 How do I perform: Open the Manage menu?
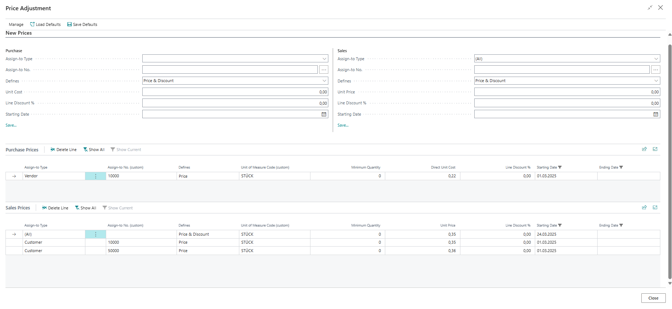pos(16,24)
